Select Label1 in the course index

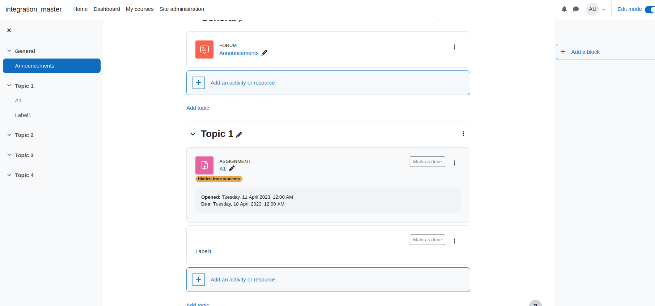(x=23, y=115)
